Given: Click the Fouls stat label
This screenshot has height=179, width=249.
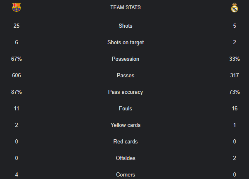Looking at the screenshot, I should pos(126,108).
